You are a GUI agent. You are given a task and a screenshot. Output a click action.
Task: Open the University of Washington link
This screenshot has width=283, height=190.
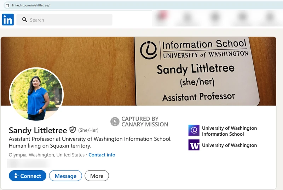coord(229,145)
